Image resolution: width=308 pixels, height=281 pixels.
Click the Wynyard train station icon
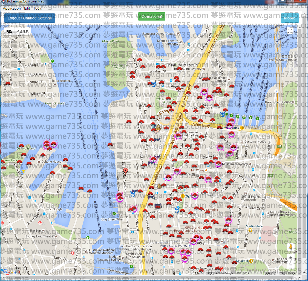183,196
